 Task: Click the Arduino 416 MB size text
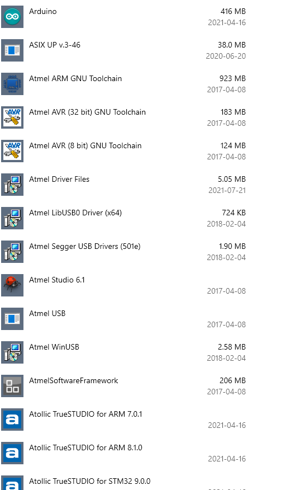233,11
